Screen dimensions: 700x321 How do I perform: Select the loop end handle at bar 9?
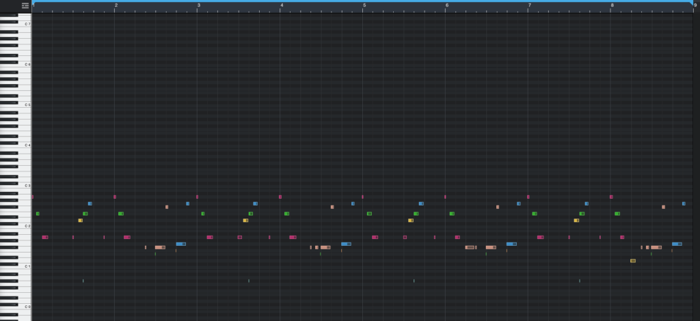coord(692,3)
